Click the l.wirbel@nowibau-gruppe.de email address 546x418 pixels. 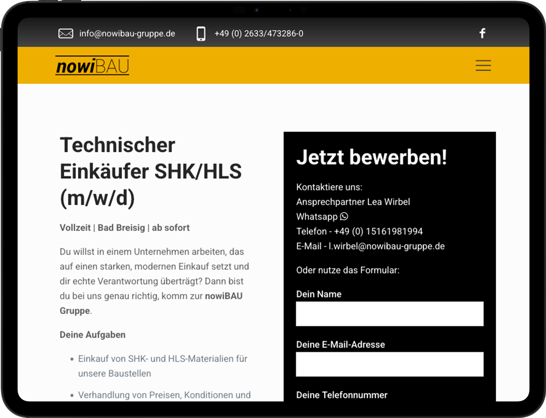387,246
